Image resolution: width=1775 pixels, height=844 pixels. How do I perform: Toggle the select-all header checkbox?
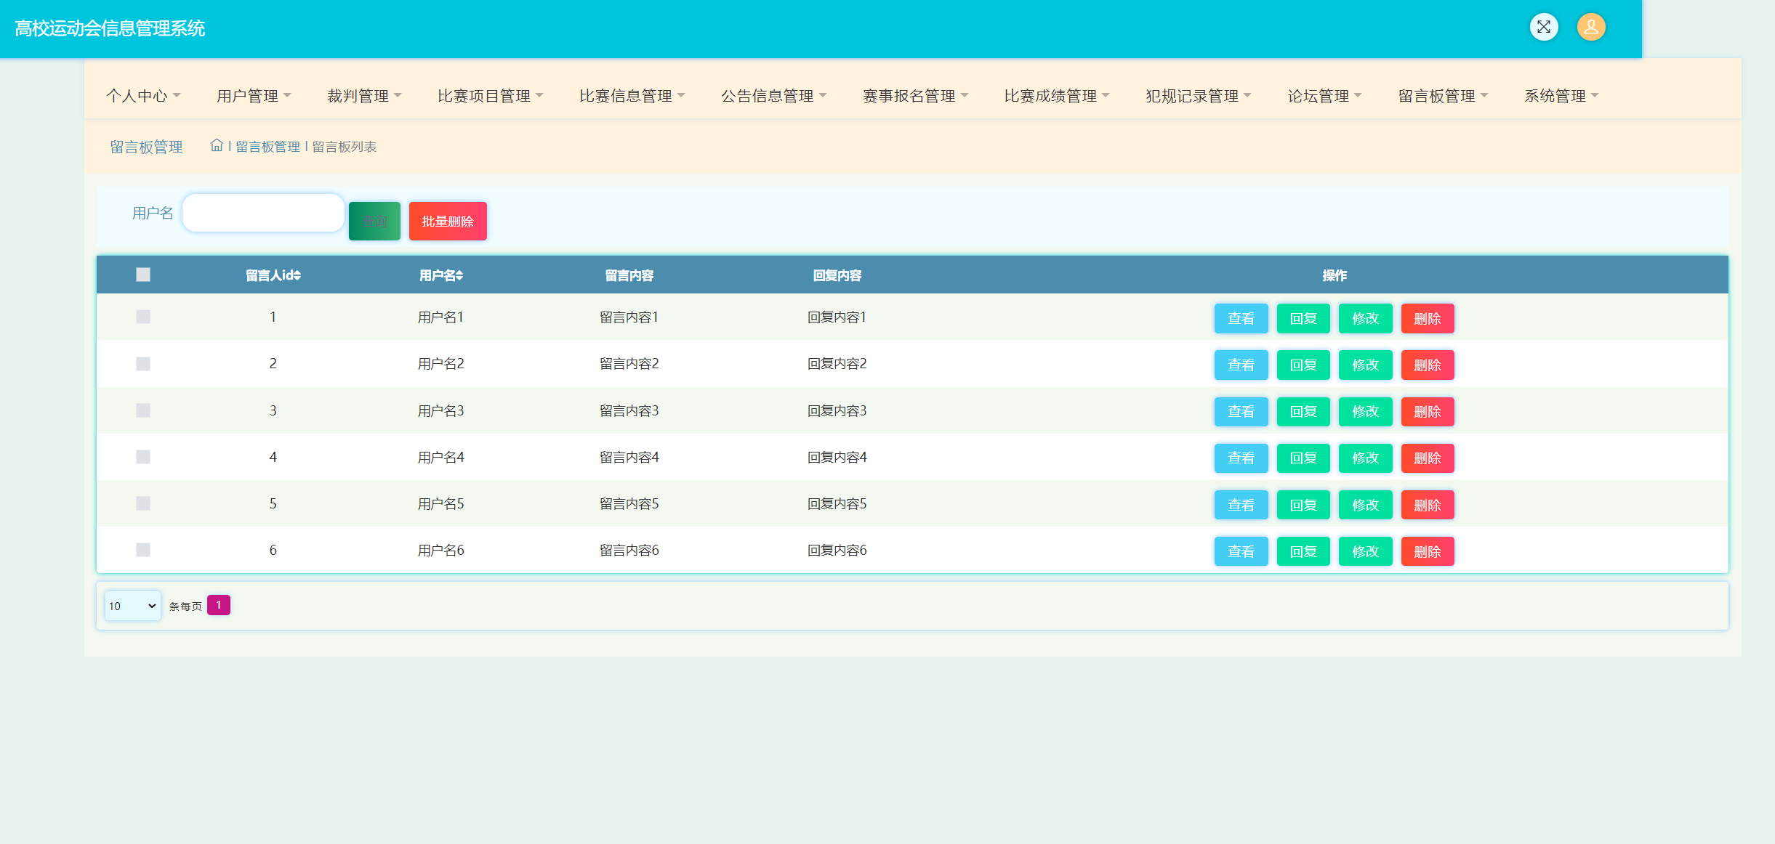coord(143,275)
